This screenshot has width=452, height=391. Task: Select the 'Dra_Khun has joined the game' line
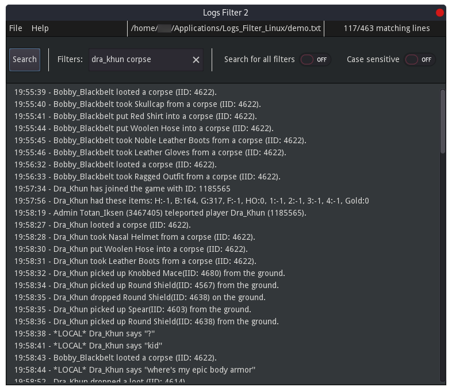pos(122,189)
